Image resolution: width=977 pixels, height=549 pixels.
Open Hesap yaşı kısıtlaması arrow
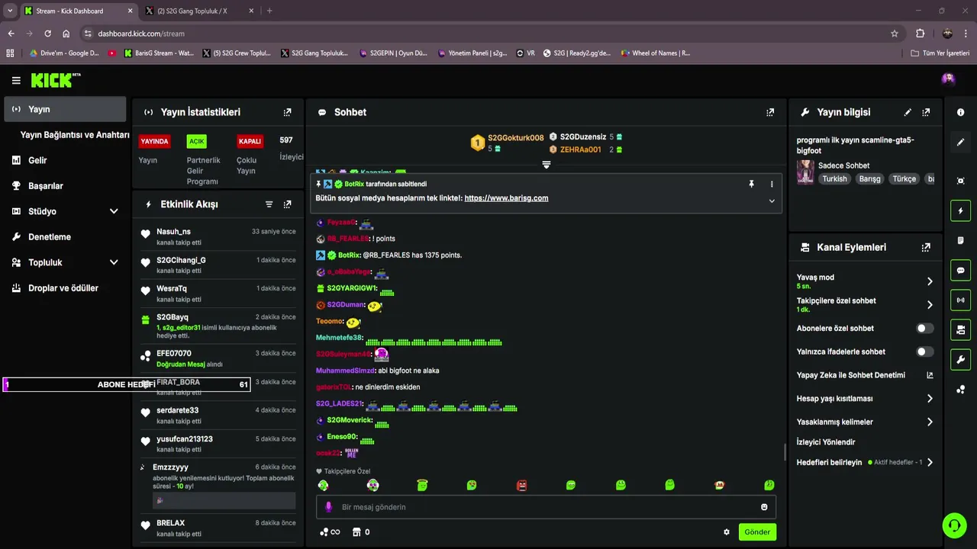pyautogui.click(x=930, y=399)
